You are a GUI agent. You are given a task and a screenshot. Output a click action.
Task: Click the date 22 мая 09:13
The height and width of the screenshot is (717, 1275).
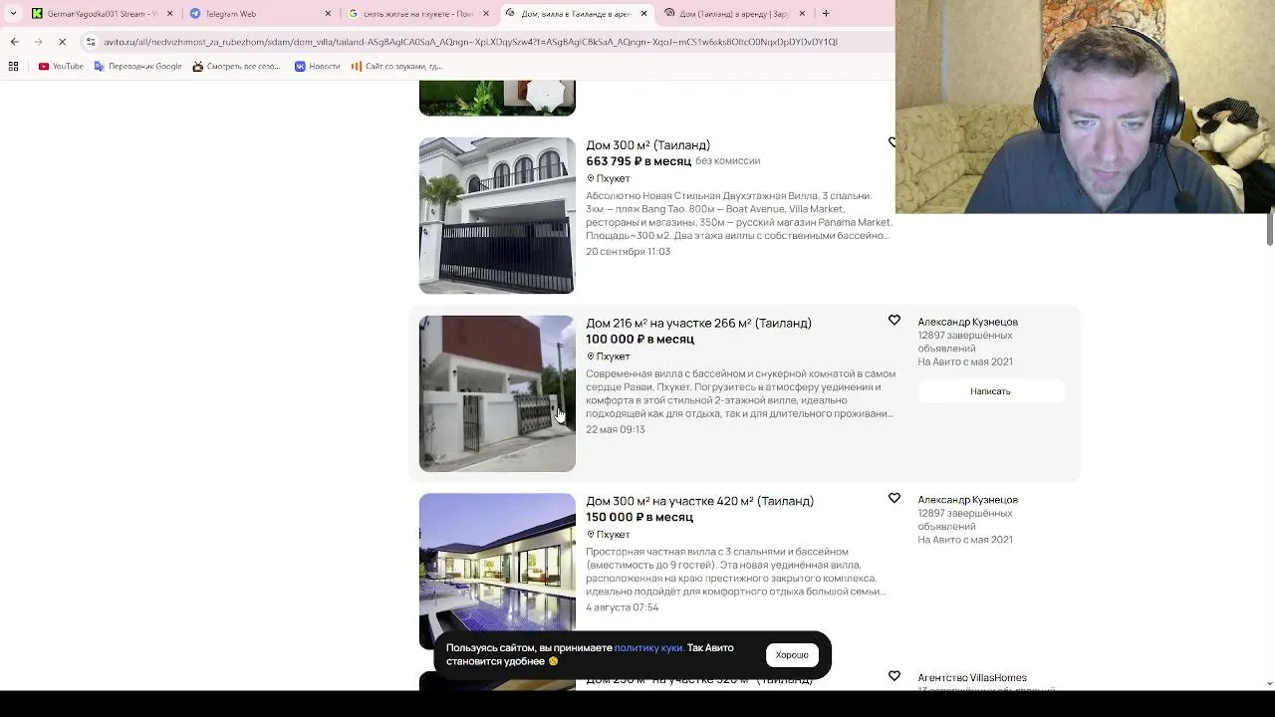tap(615, 430)
